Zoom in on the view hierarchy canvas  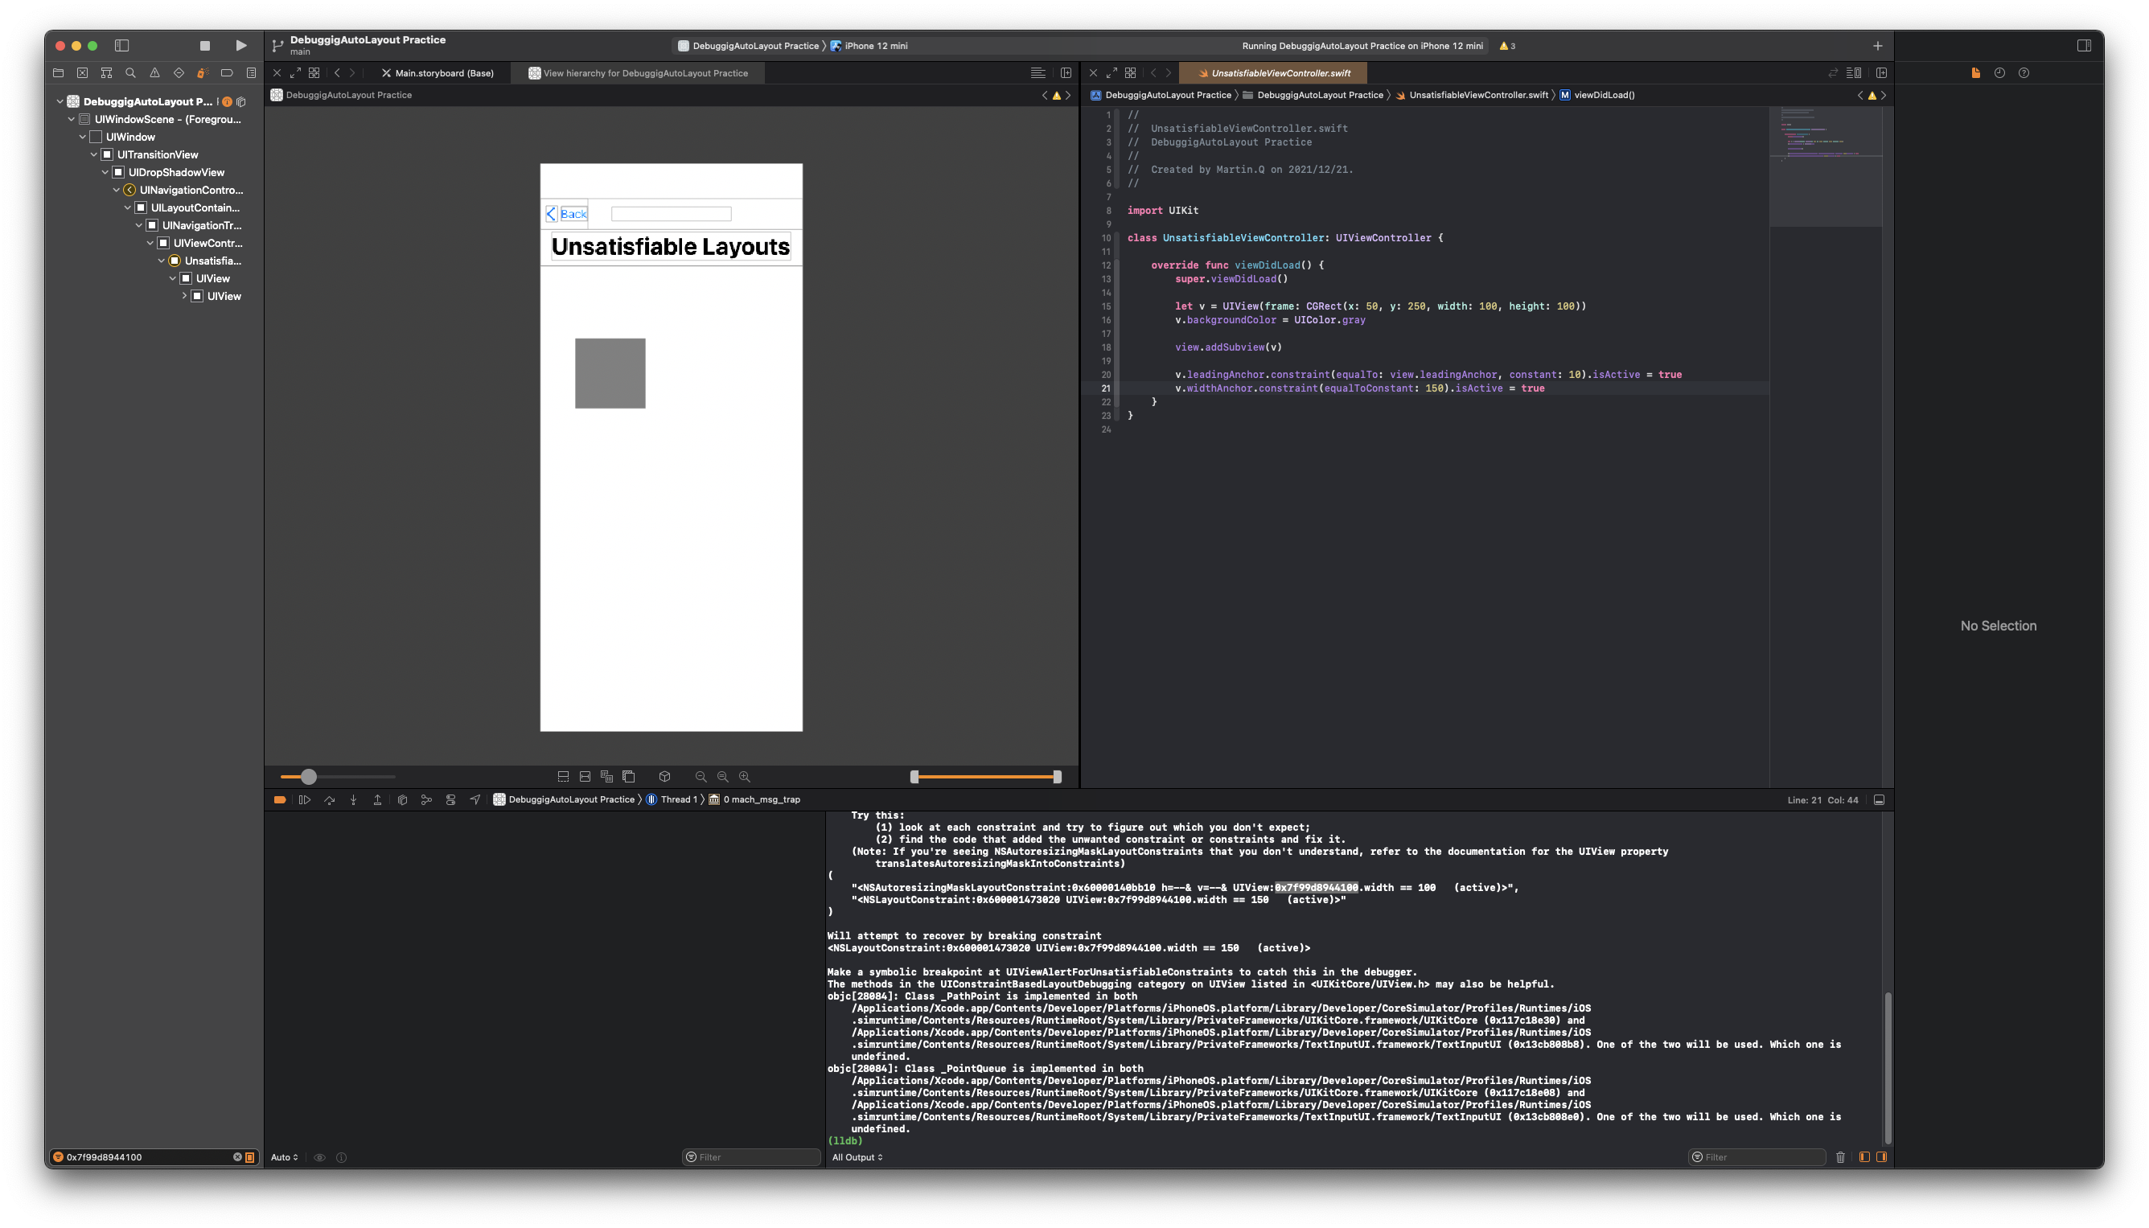(745, 776)
